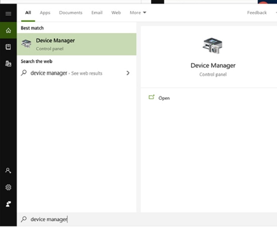Open Settings via the gear icon

point(8,187)
